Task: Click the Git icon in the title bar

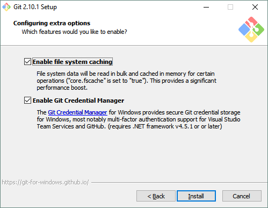Action: [x=6, y=7]
